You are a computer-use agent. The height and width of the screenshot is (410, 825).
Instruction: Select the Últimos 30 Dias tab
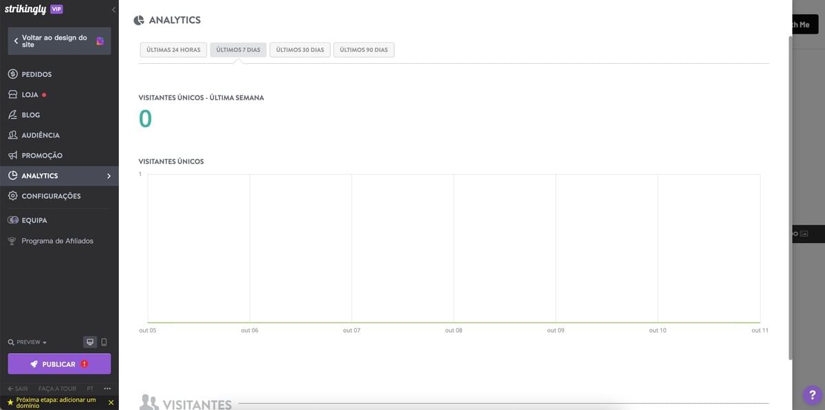click(x=300, y=50)
